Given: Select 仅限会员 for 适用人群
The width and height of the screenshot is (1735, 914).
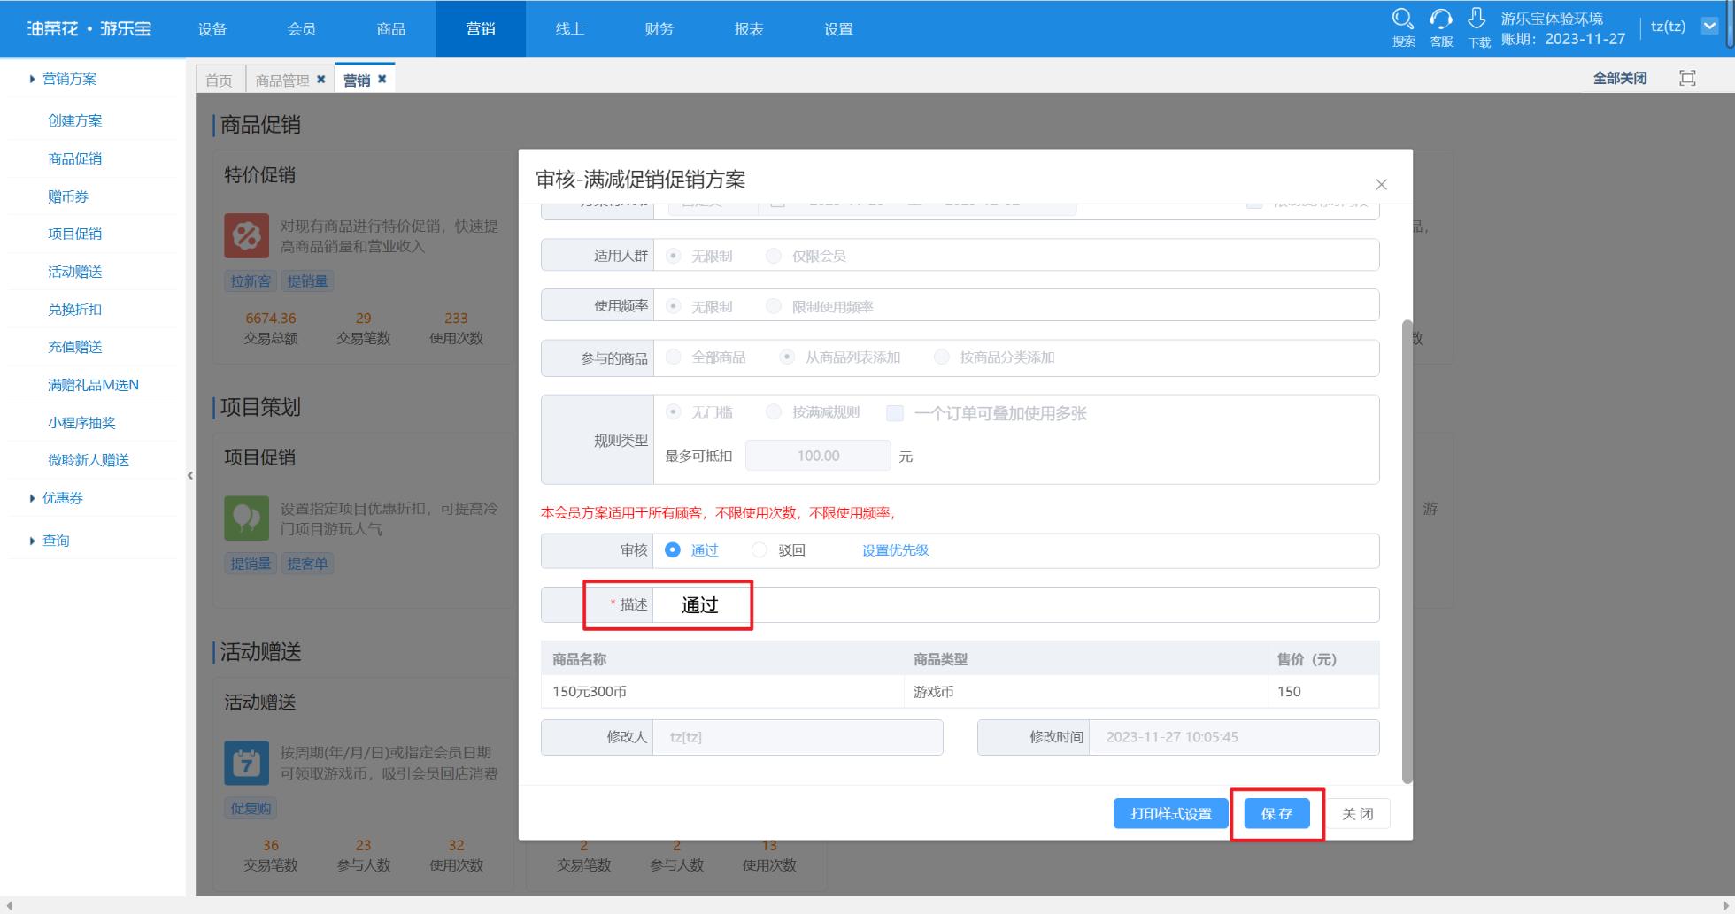Looking at the screenshot, I should point(774,256).
